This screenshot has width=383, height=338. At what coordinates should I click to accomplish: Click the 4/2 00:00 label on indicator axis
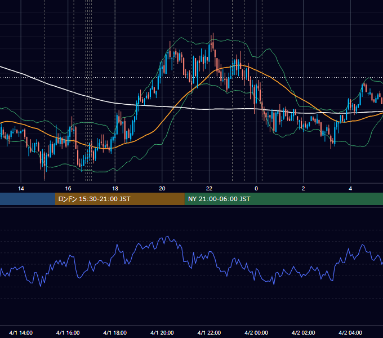pos(256,332)
